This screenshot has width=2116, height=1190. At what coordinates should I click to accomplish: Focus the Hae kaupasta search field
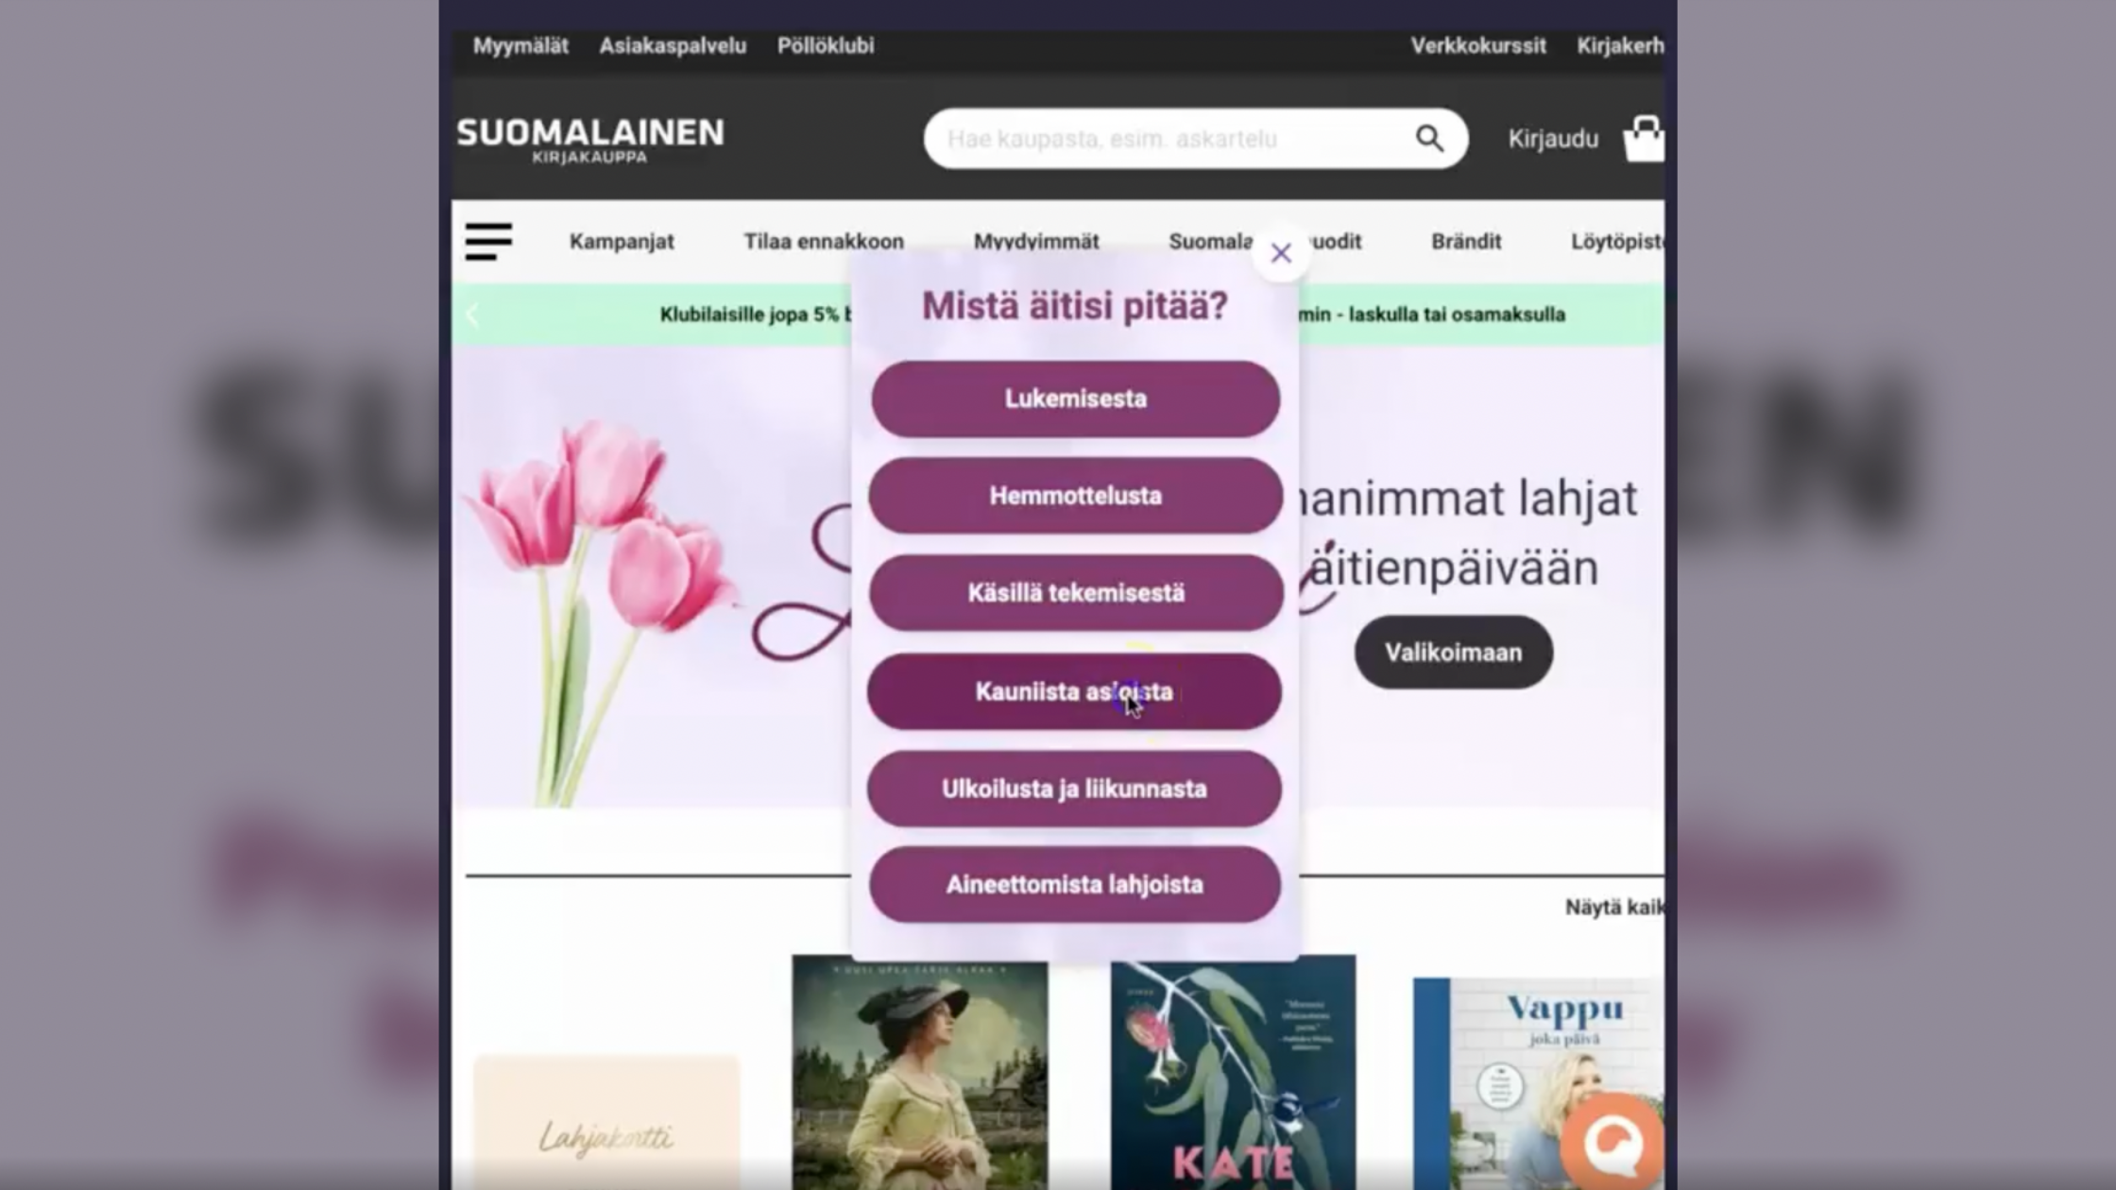[x=1162, y=139]
